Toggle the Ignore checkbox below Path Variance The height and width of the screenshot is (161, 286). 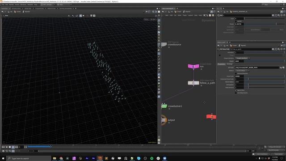pyautogui.click(x=236, y=90)
